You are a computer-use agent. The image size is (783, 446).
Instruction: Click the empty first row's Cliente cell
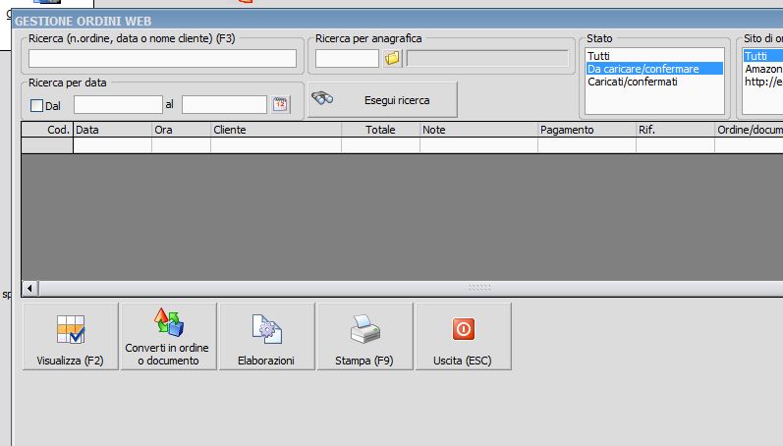tap(276, 145)
